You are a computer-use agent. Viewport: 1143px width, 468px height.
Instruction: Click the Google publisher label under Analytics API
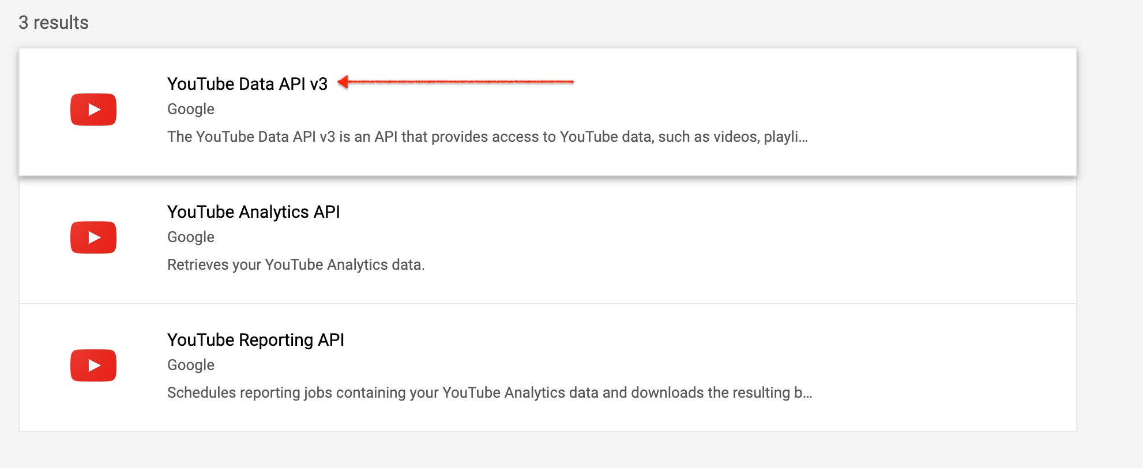(190, 237)
